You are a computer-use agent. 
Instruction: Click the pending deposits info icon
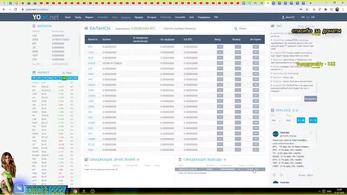point(138,159)
